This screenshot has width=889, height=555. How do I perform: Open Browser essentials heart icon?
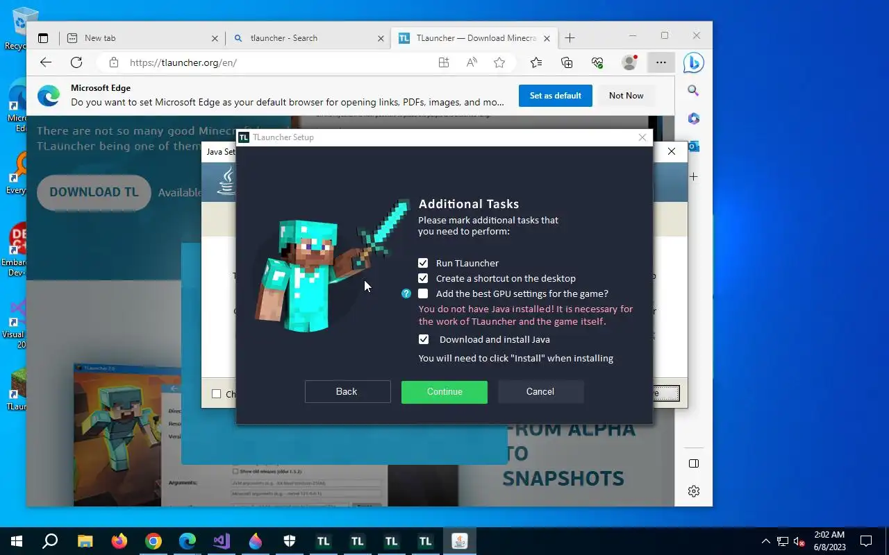(597, 62)
